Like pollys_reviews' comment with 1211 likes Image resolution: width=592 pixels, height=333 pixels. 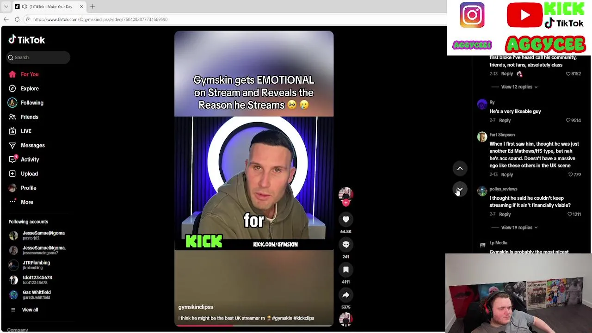(569, 214)
